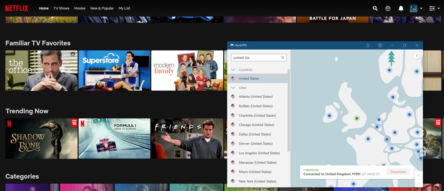This screenshot has width=444, height=191.
Task: Maximize the NordVPN window
Action: (x=405, y=45)
